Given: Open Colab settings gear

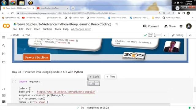Looking at the screenshot, I should point(181,26).
